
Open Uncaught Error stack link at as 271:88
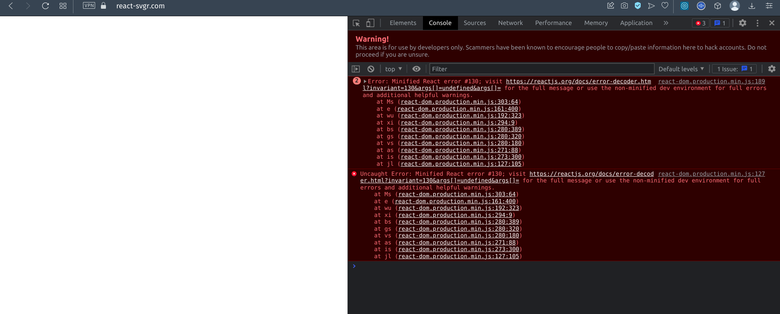pyautogui.click(x=457, y=242)
